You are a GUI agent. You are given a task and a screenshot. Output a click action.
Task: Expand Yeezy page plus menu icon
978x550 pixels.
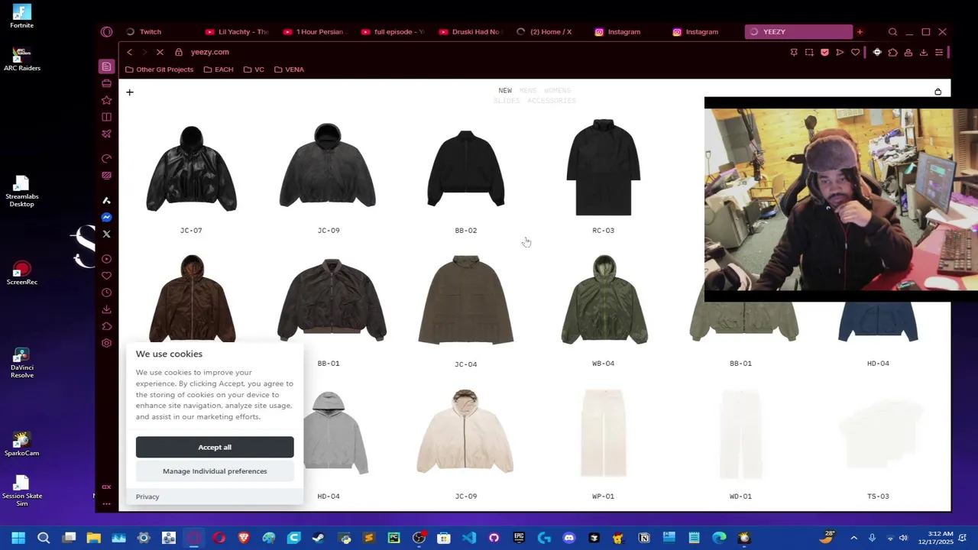tap(130, 92)
